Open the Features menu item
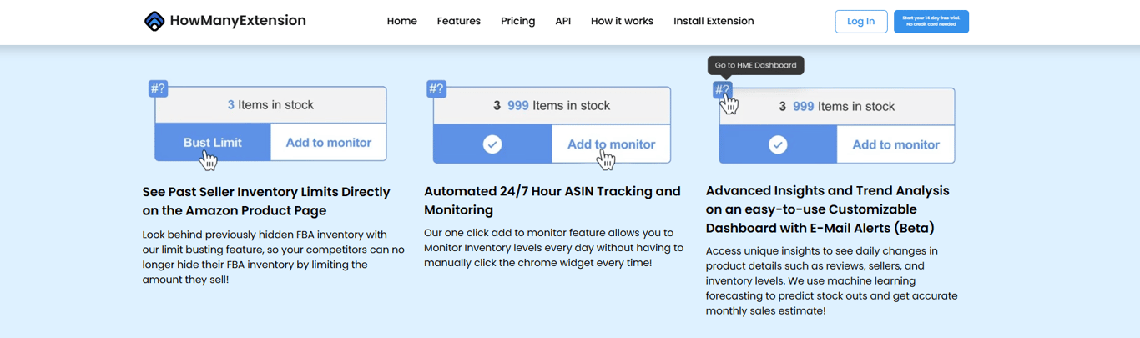This screenshot has width=1140, height=338. pyautogui.click(x=459, y=21)
